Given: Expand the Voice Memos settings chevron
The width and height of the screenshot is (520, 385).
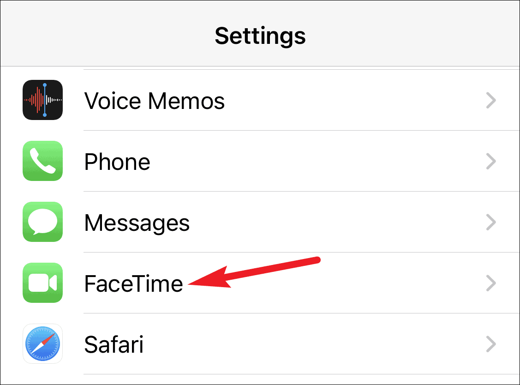Looking at the screenshot, I should pyautogui.click(x=490, y=101).
